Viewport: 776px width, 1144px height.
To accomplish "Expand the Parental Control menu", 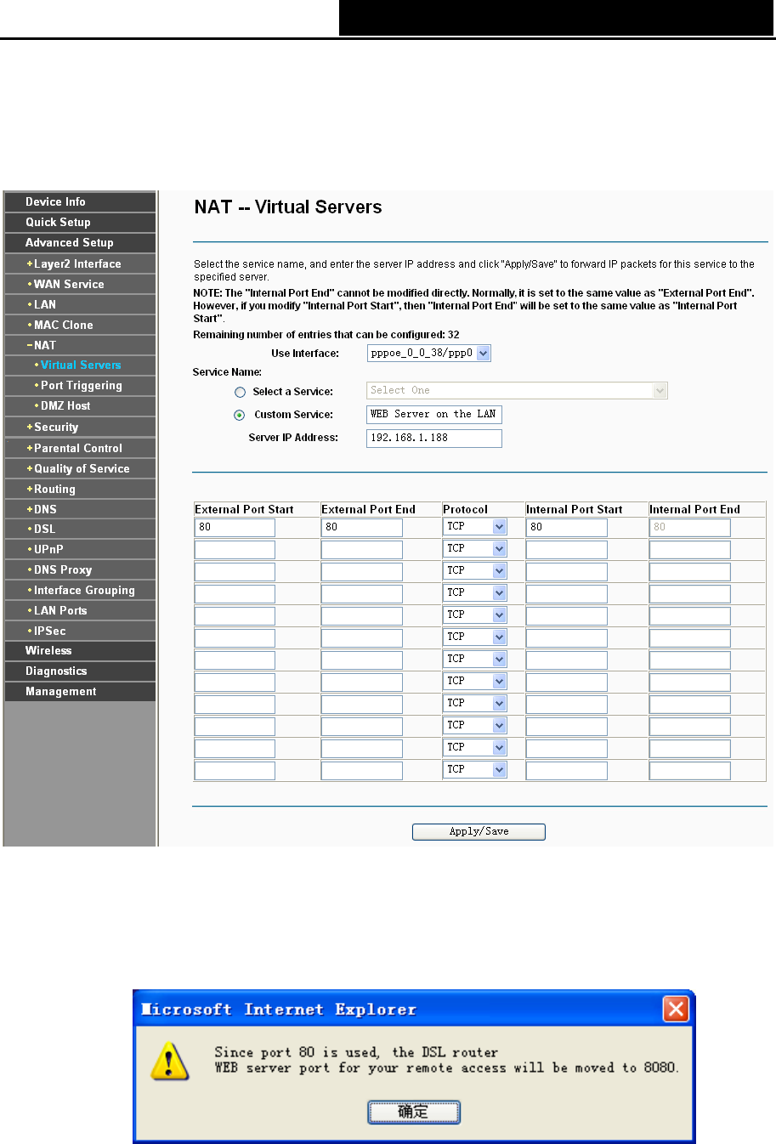I will pos(77,448).
